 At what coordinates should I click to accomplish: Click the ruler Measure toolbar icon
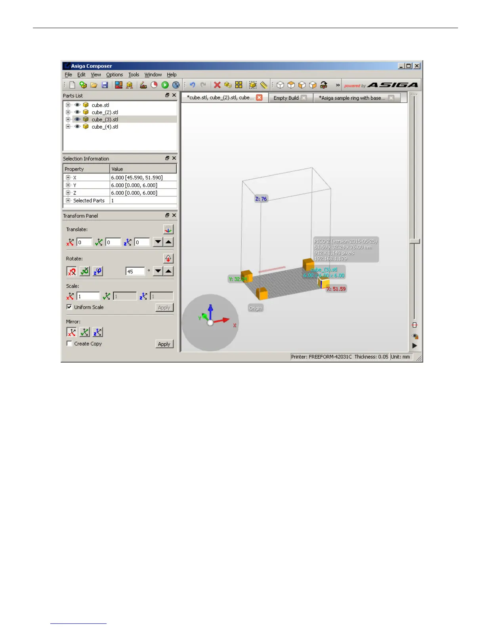point(264,85)
